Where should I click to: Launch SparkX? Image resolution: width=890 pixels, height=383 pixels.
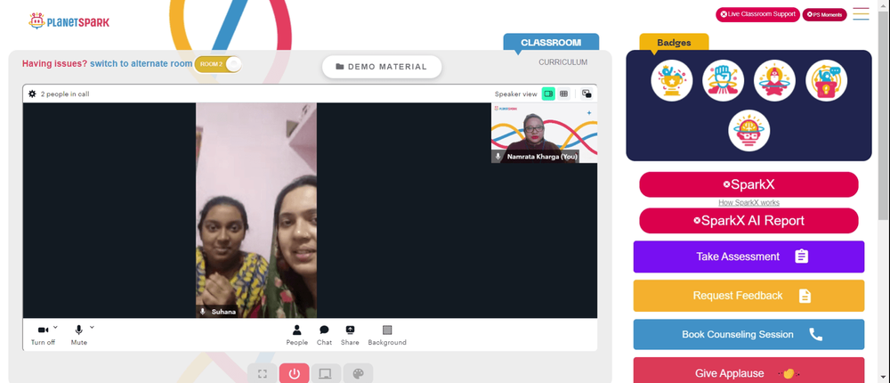[x=748, y=184]
